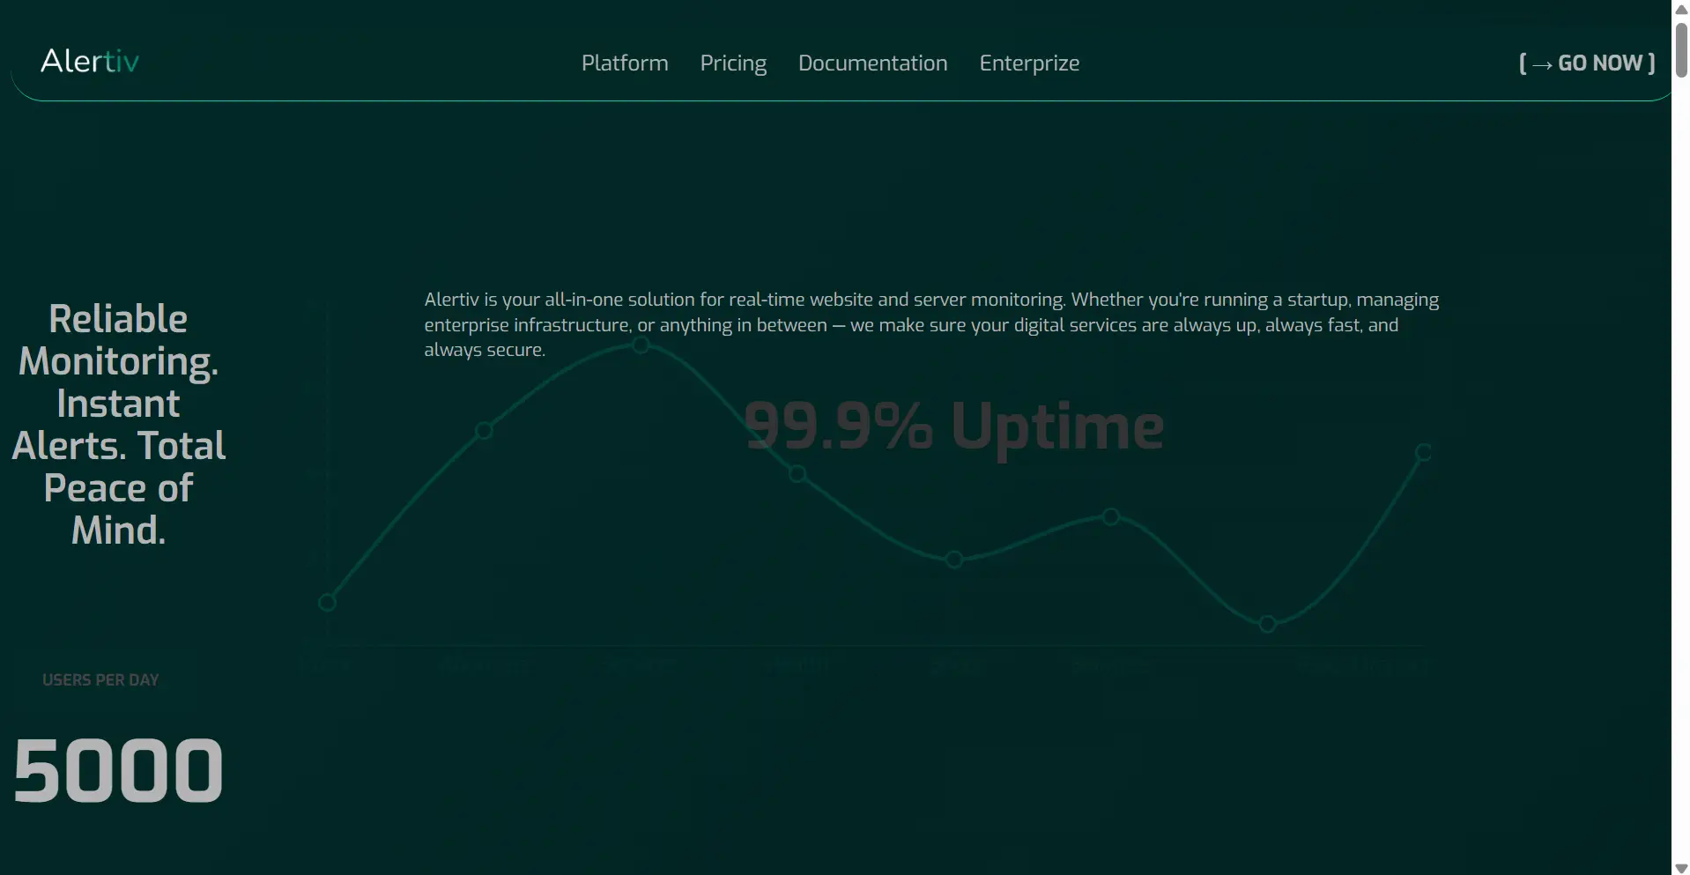Click the Reliable Monitoring hero heading
The width and height of the screenshot is (1690, 875).
(x=118, y=424)
